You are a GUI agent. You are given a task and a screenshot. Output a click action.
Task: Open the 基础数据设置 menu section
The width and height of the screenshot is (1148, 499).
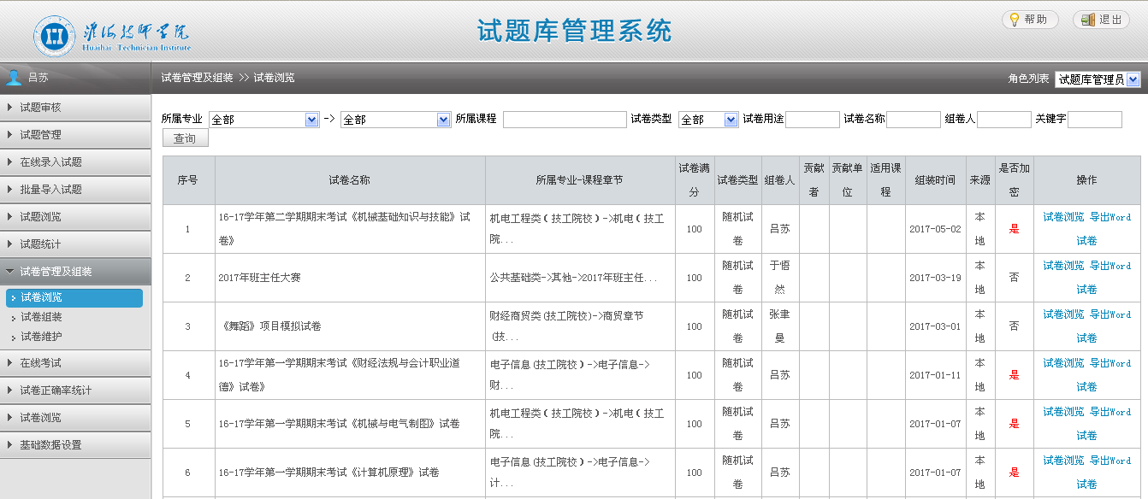pos(75,445)
